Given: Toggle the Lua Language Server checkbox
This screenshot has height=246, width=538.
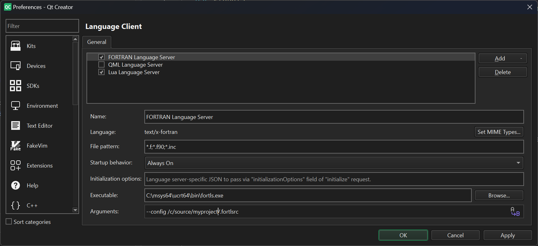Looking at the screenshot, I should (x=101, y=72).
